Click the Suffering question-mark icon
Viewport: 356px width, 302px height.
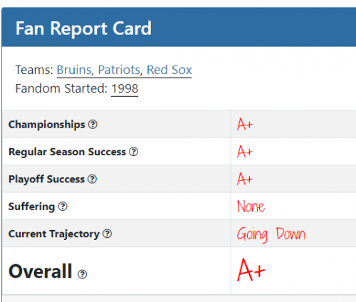point(63,207)
